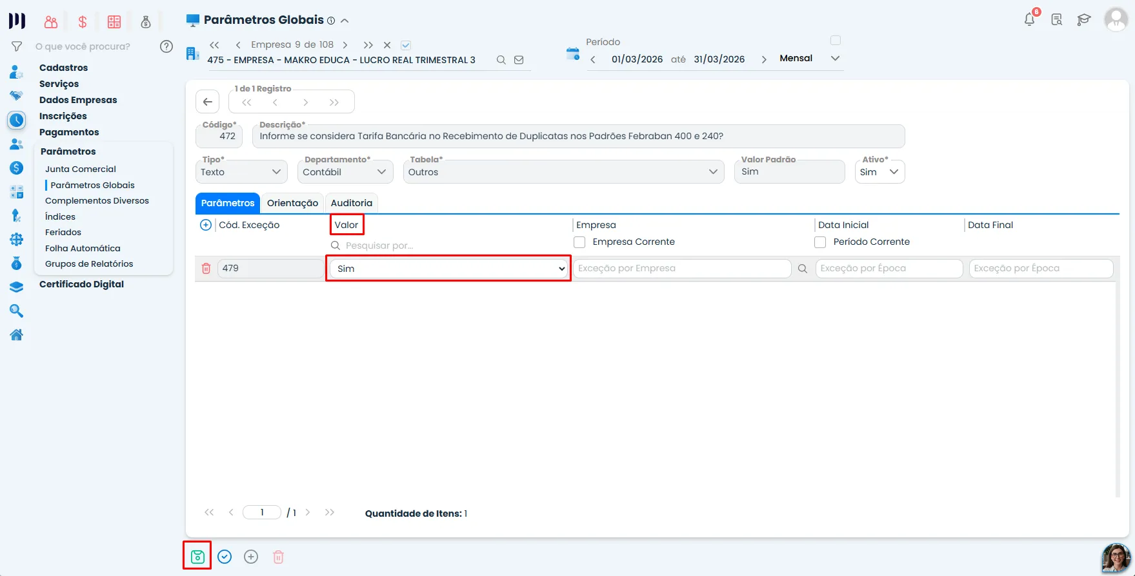This screenshot has height=576, width=1135.
Task: Open the dollar sign financial module
Action: 83,22
